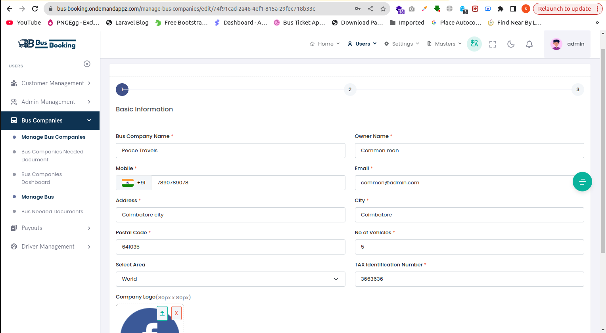Image resolution: width=606 pixels, height=333 pixels.
Task: Click the Postal Code field
Action: 230,247
